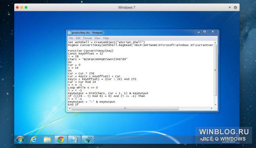256x148 pixels.
Task: Open Google Chrome from the taskbar
Action: (x=61, y=139)
